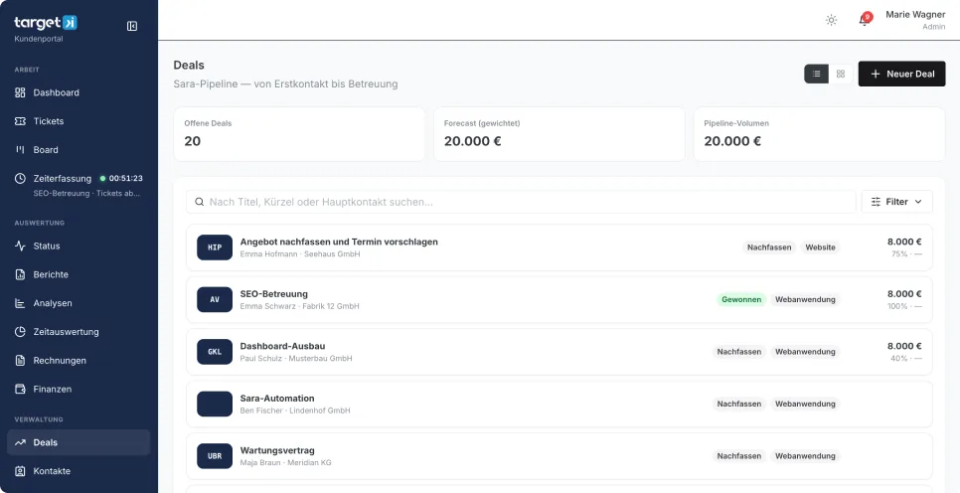The image size is (960, 493).
Task: Click Ben Fischer · Lindenhof GmbH
Action: coord(295,411)
